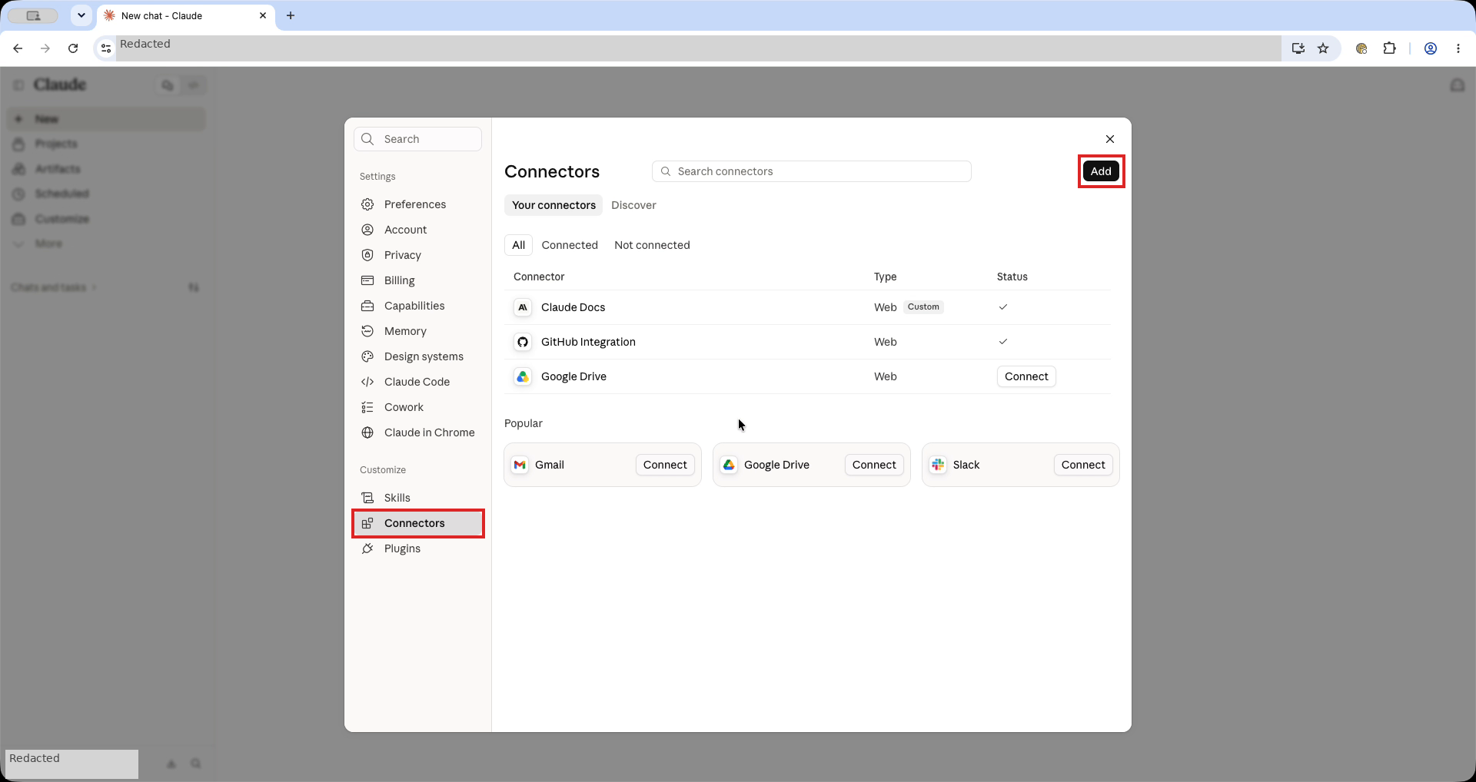Open the Capabilities settings
This screenshot has width=1476, height=782.
(417, 306)
